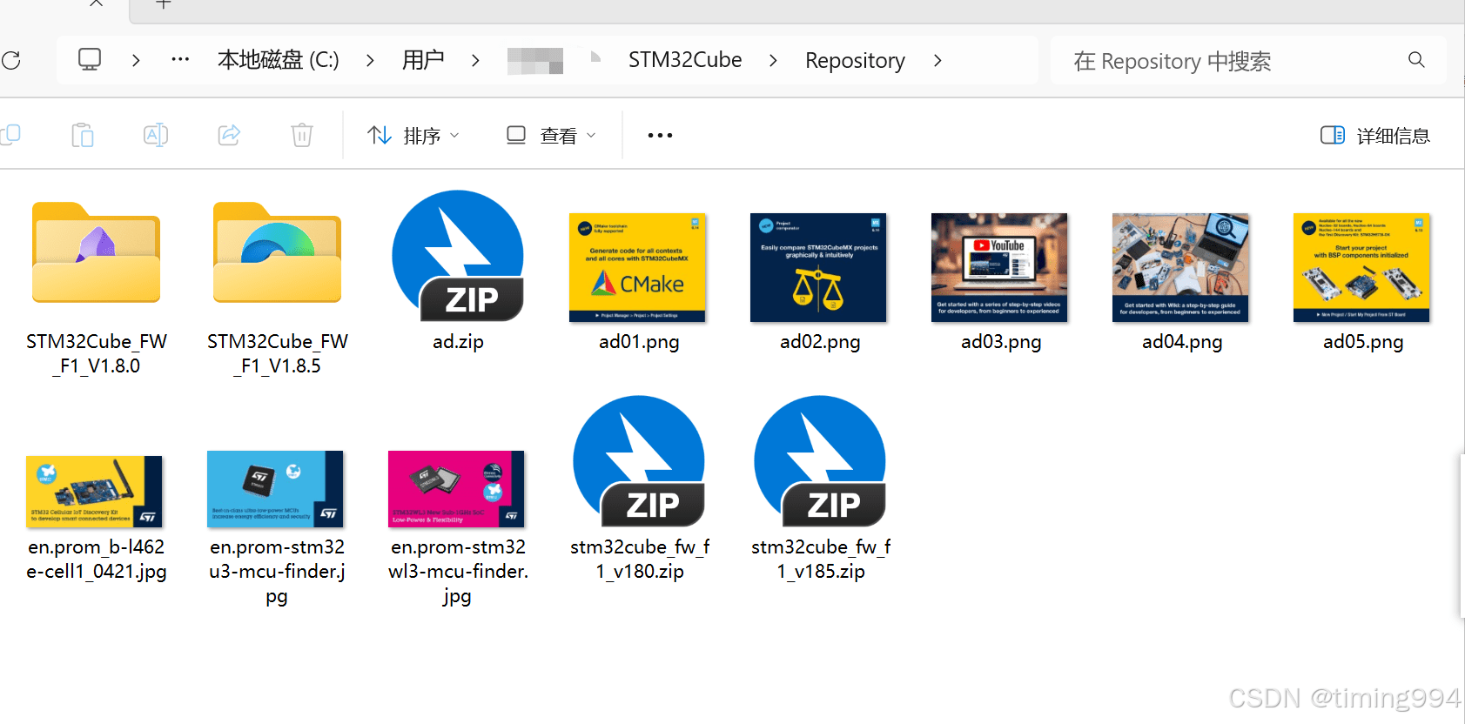This screenshot has height=724, width=1465.
Task: Select the en.prom-stm32u3-mcu-finder.jpg thumbnail
Action: click(275, 489)
